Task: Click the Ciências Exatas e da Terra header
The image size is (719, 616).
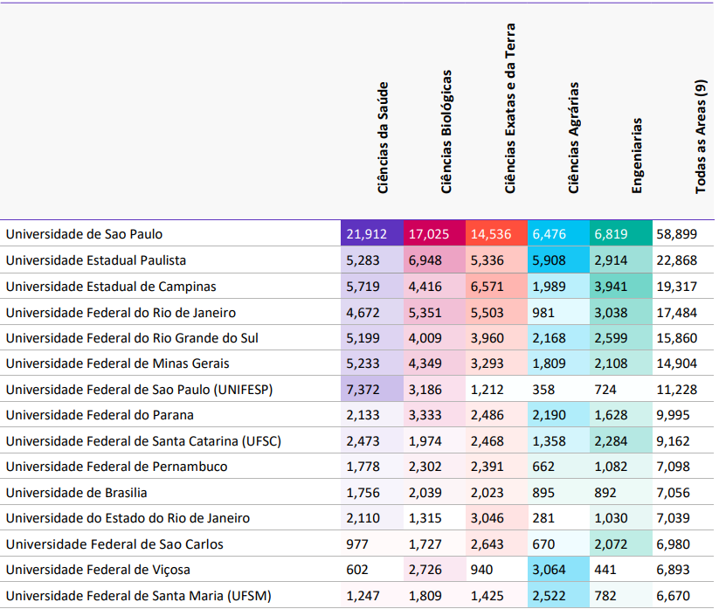Action: click(x=510, y=108)
